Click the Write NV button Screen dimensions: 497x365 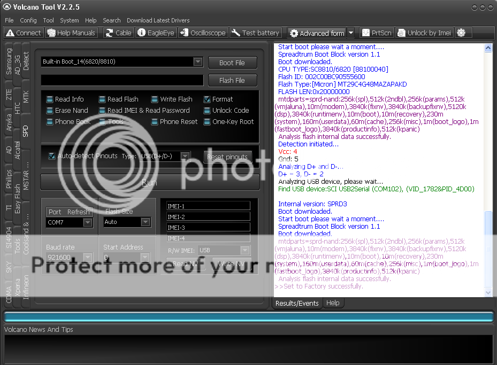pos(232,263)
